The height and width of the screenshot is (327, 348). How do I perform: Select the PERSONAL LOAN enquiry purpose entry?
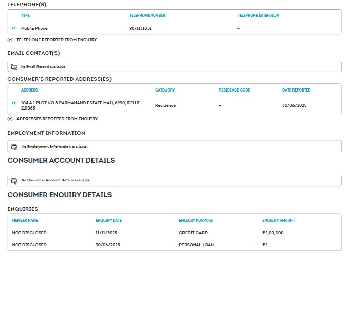click(196, 245)
